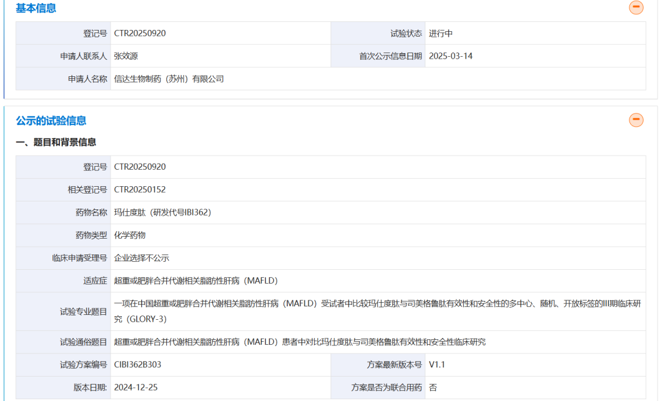Collapse the 公示的试验信息 section

pyautogui.click(x=636, y=120)
